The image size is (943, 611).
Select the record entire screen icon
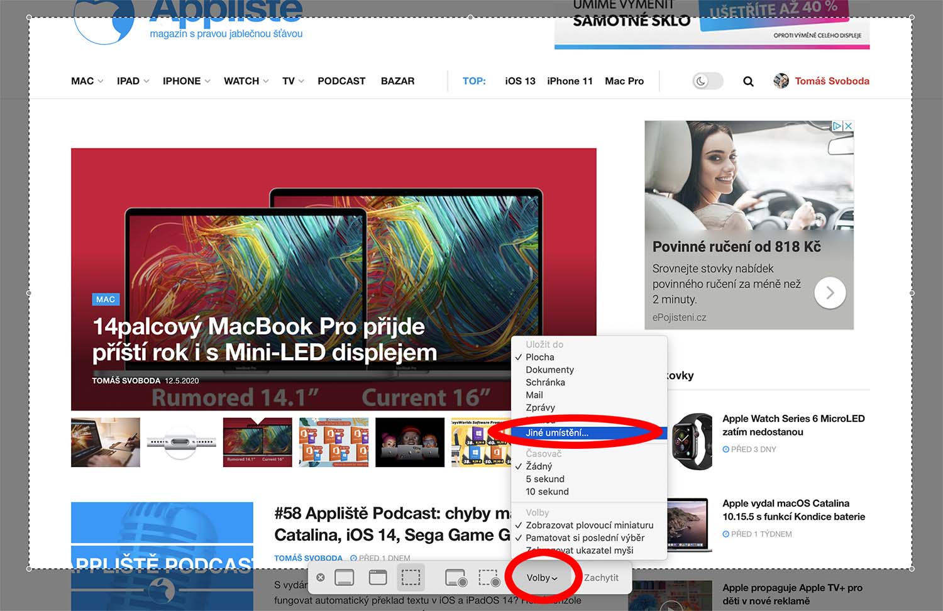(456, 578)
